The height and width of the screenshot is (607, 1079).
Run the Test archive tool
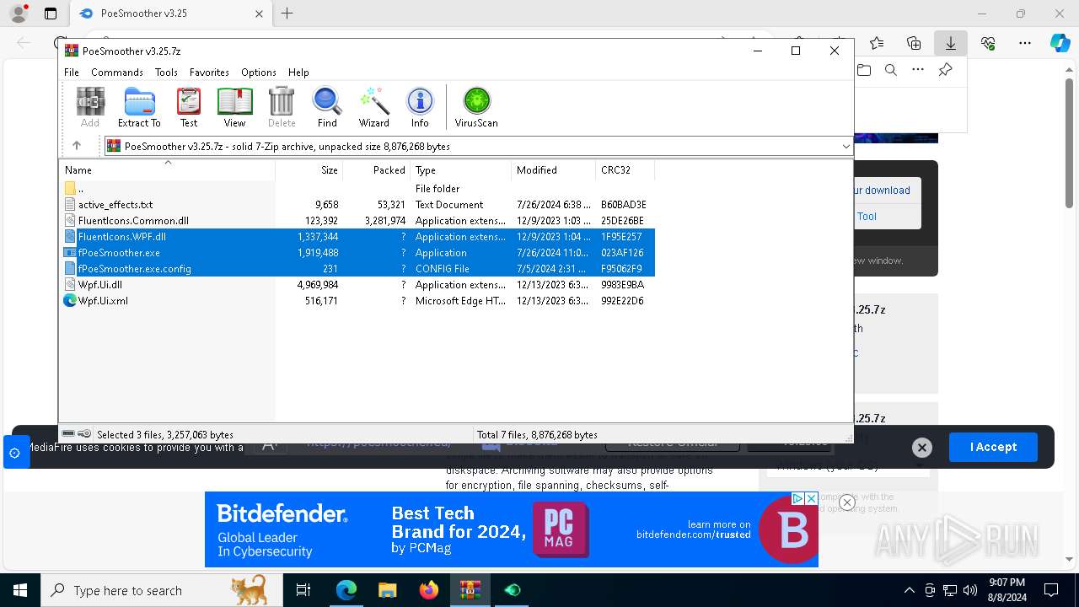(x=189, y=107)
